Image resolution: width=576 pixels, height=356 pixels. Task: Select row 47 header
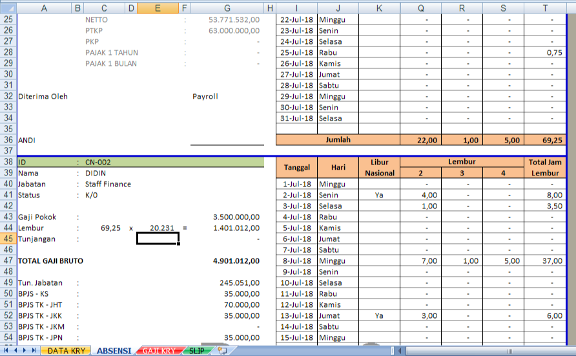pos(8,261)
